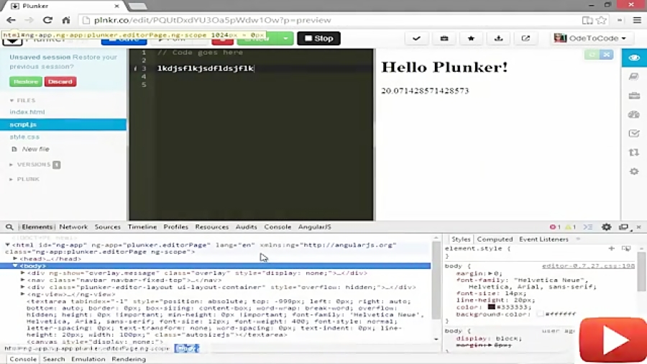Image resolution: width=647 pixels, height=364 pixels.
Task: Click the retweet arrows icon in sidebar
Action: click(x=634, y=153)
